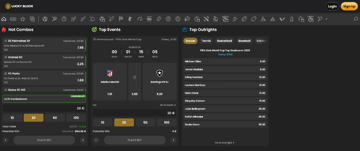Click Hot Combos stake input field
Image resolution: width=360 pixels, height=151 pixels.
tap(44, 108)
